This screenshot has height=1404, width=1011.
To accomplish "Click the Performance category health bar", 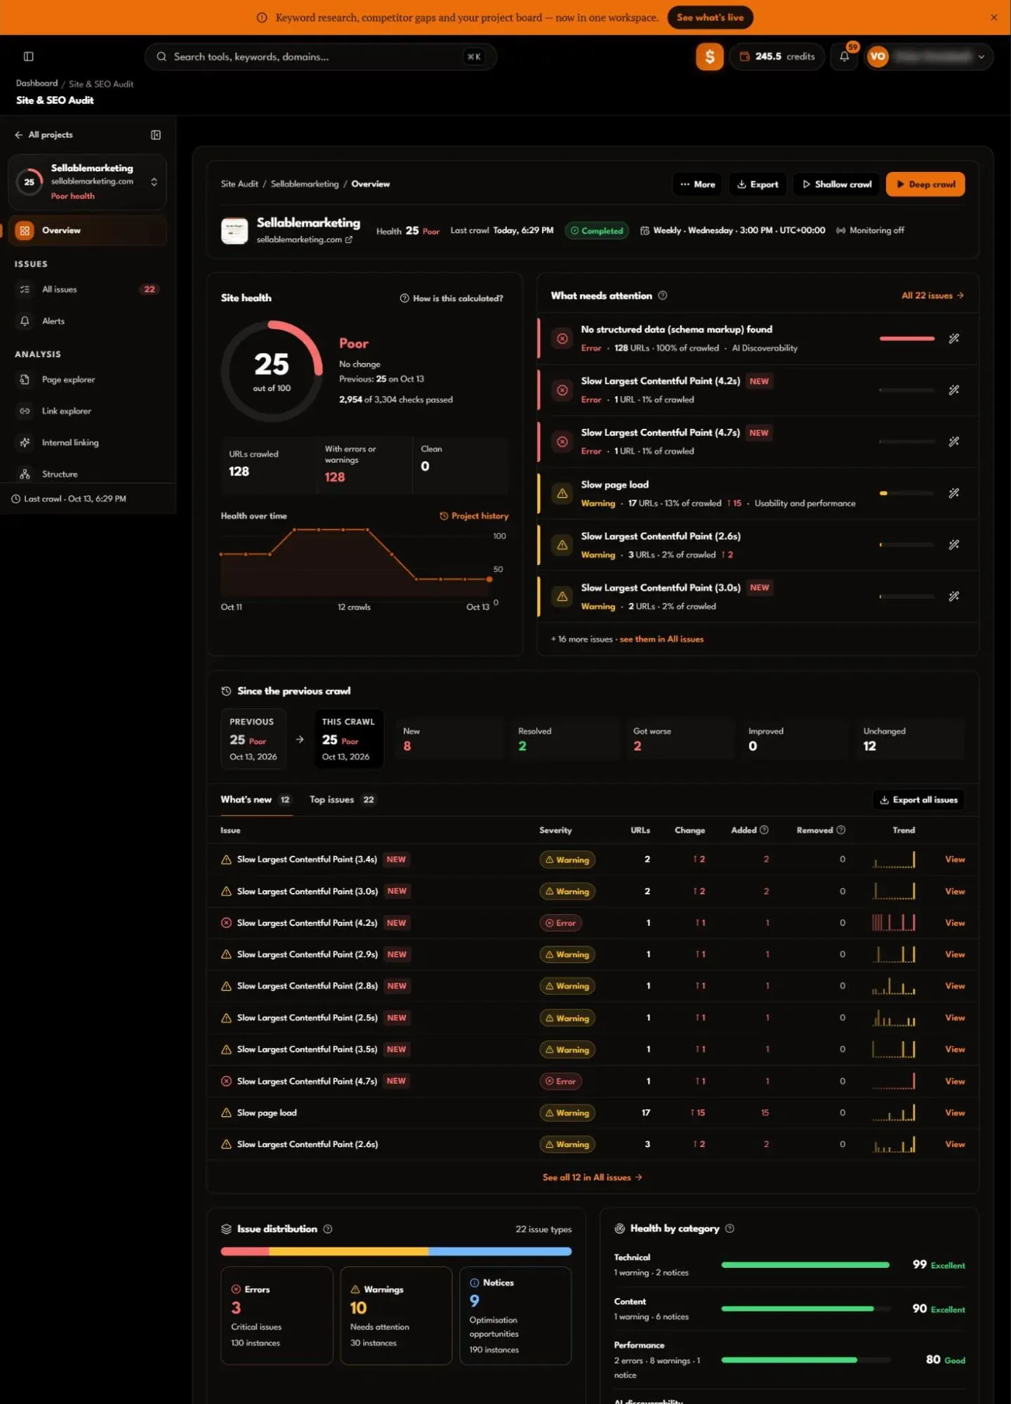I will pyautogui.click(x=806, y=1360).
